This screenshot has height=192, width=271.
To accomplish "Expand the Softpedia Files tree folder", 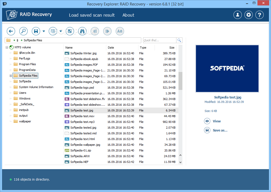I will 11,76.
